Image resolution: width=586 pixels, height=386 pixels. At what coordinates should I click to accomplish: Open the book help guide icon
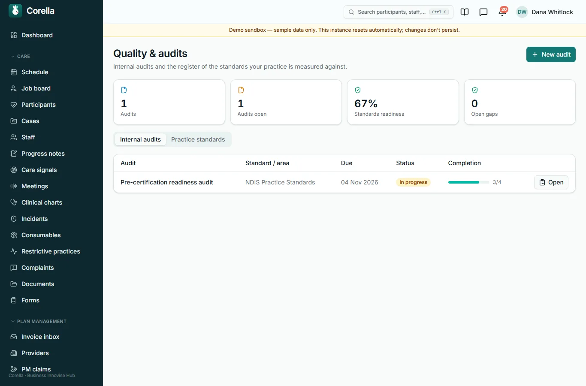click(x=465, y=12)
